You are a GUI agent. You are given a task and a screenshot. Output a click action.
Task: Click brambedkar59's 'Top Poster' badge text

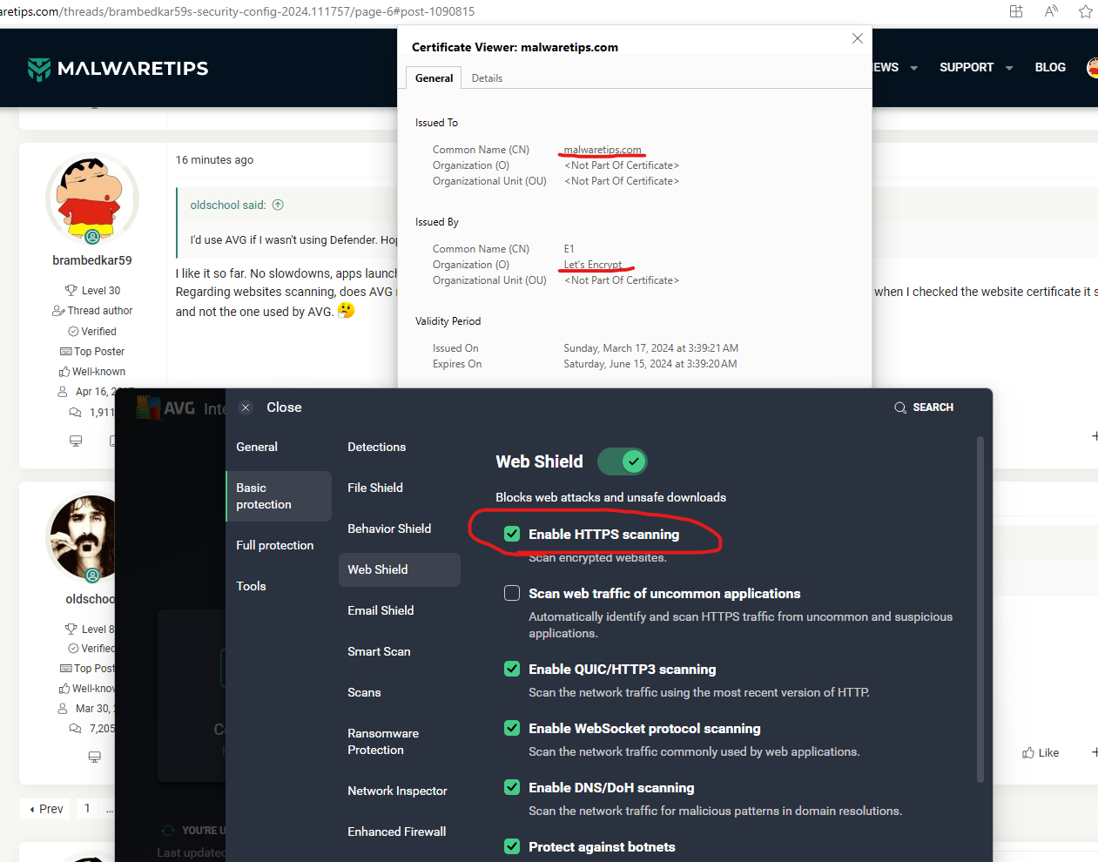coord(99,352)
